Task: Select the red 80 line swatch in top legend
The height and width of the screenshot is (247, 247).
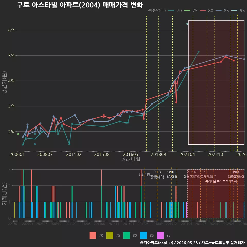Action: point(203,10)
